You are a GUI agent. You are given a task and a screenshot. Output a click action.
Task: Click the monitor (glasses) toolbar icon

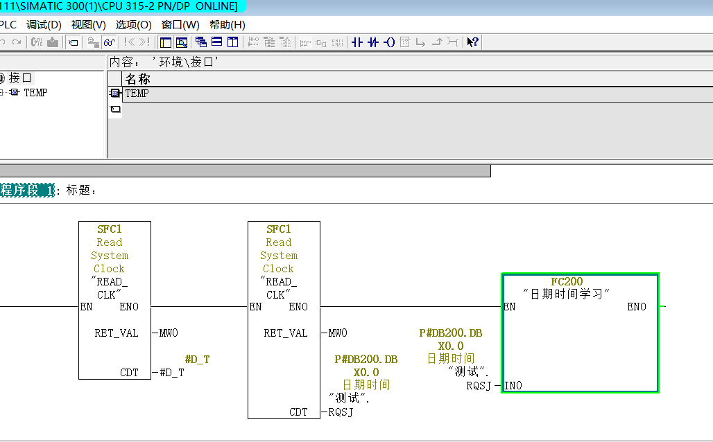[109, 42]
